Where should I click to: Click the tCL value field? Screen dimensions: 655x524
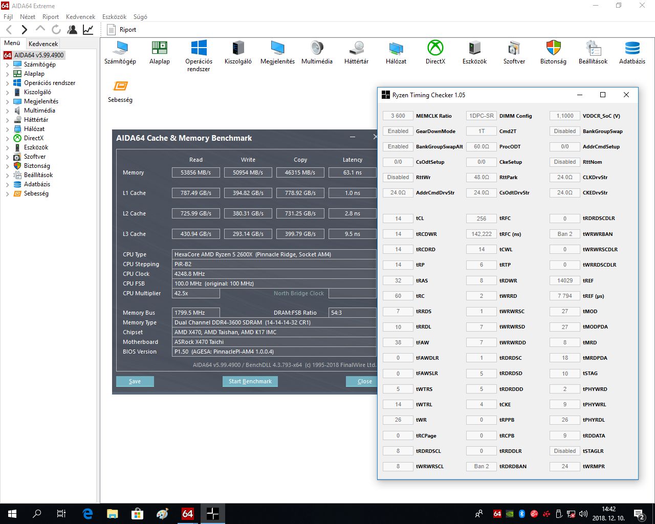coord(398,219)
